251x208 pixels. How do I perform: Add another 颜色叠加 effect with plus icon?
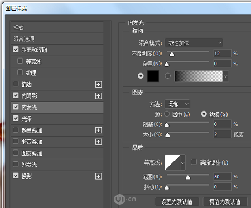tap(98, 130)
